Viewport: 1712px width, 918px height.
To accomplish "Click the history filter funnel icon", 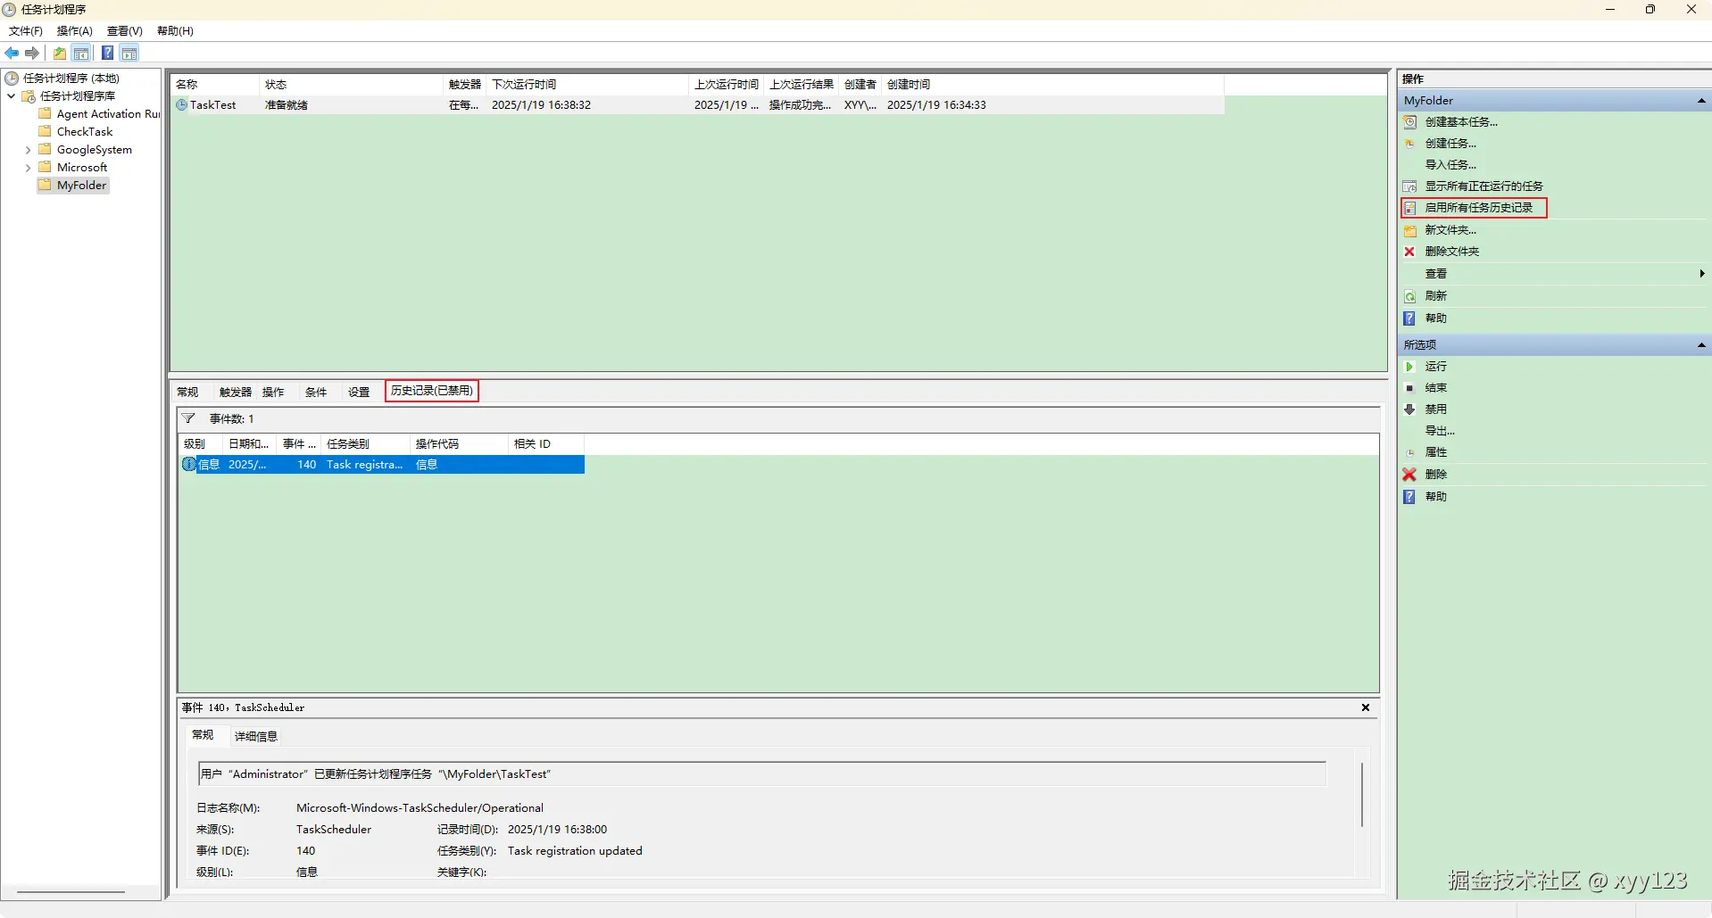I will pyautogui.click(x=188, y=418).
